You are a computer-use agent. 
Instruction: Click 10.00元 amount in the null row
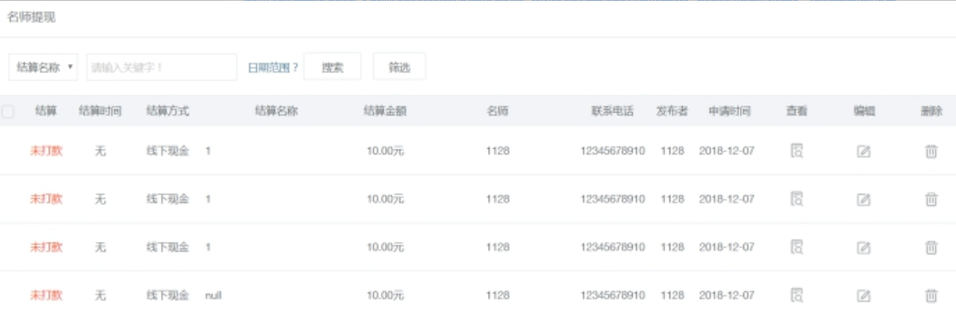[386, 295]
